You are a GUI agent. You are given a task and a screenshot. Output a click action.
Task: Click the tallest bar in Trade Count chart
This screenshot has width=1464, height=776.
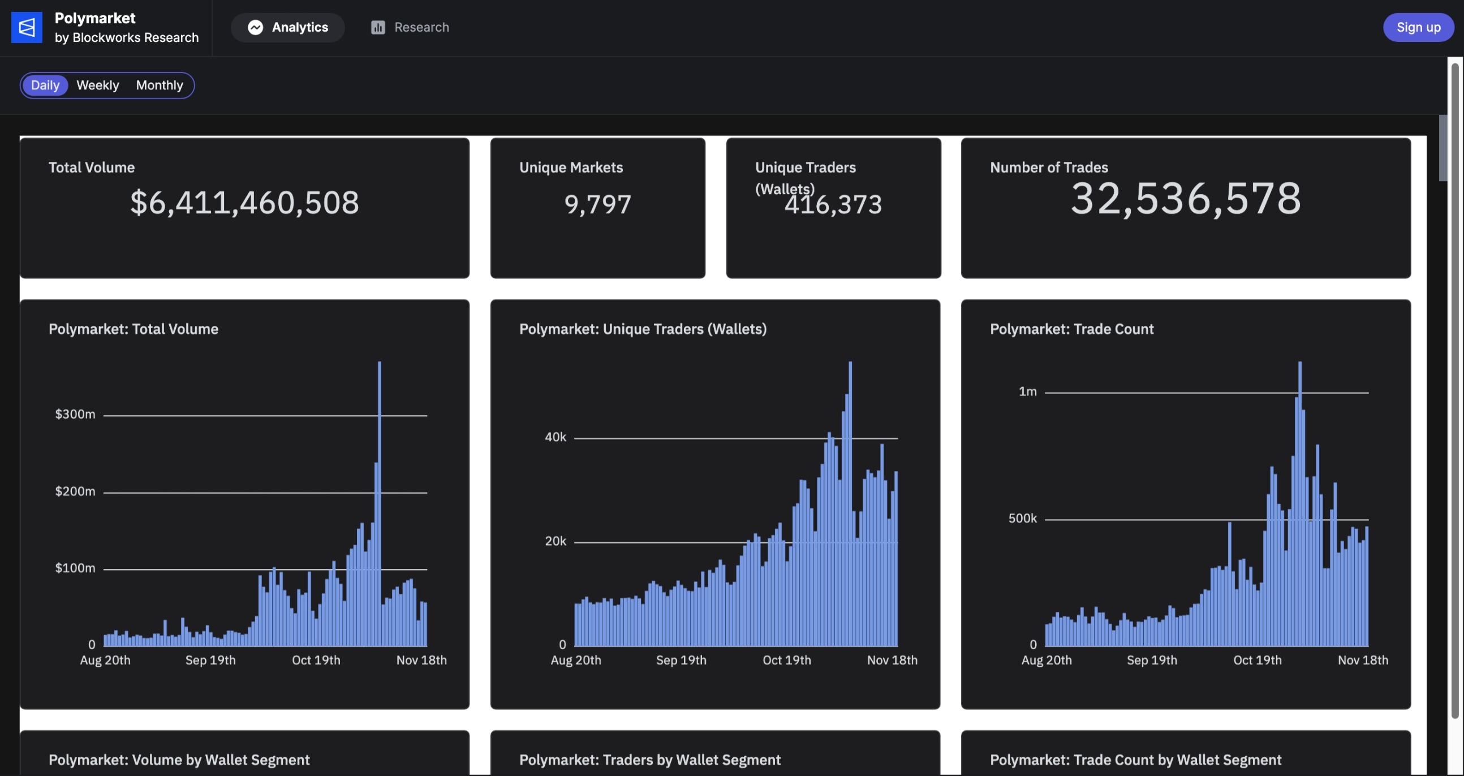tap(1300, 504)
